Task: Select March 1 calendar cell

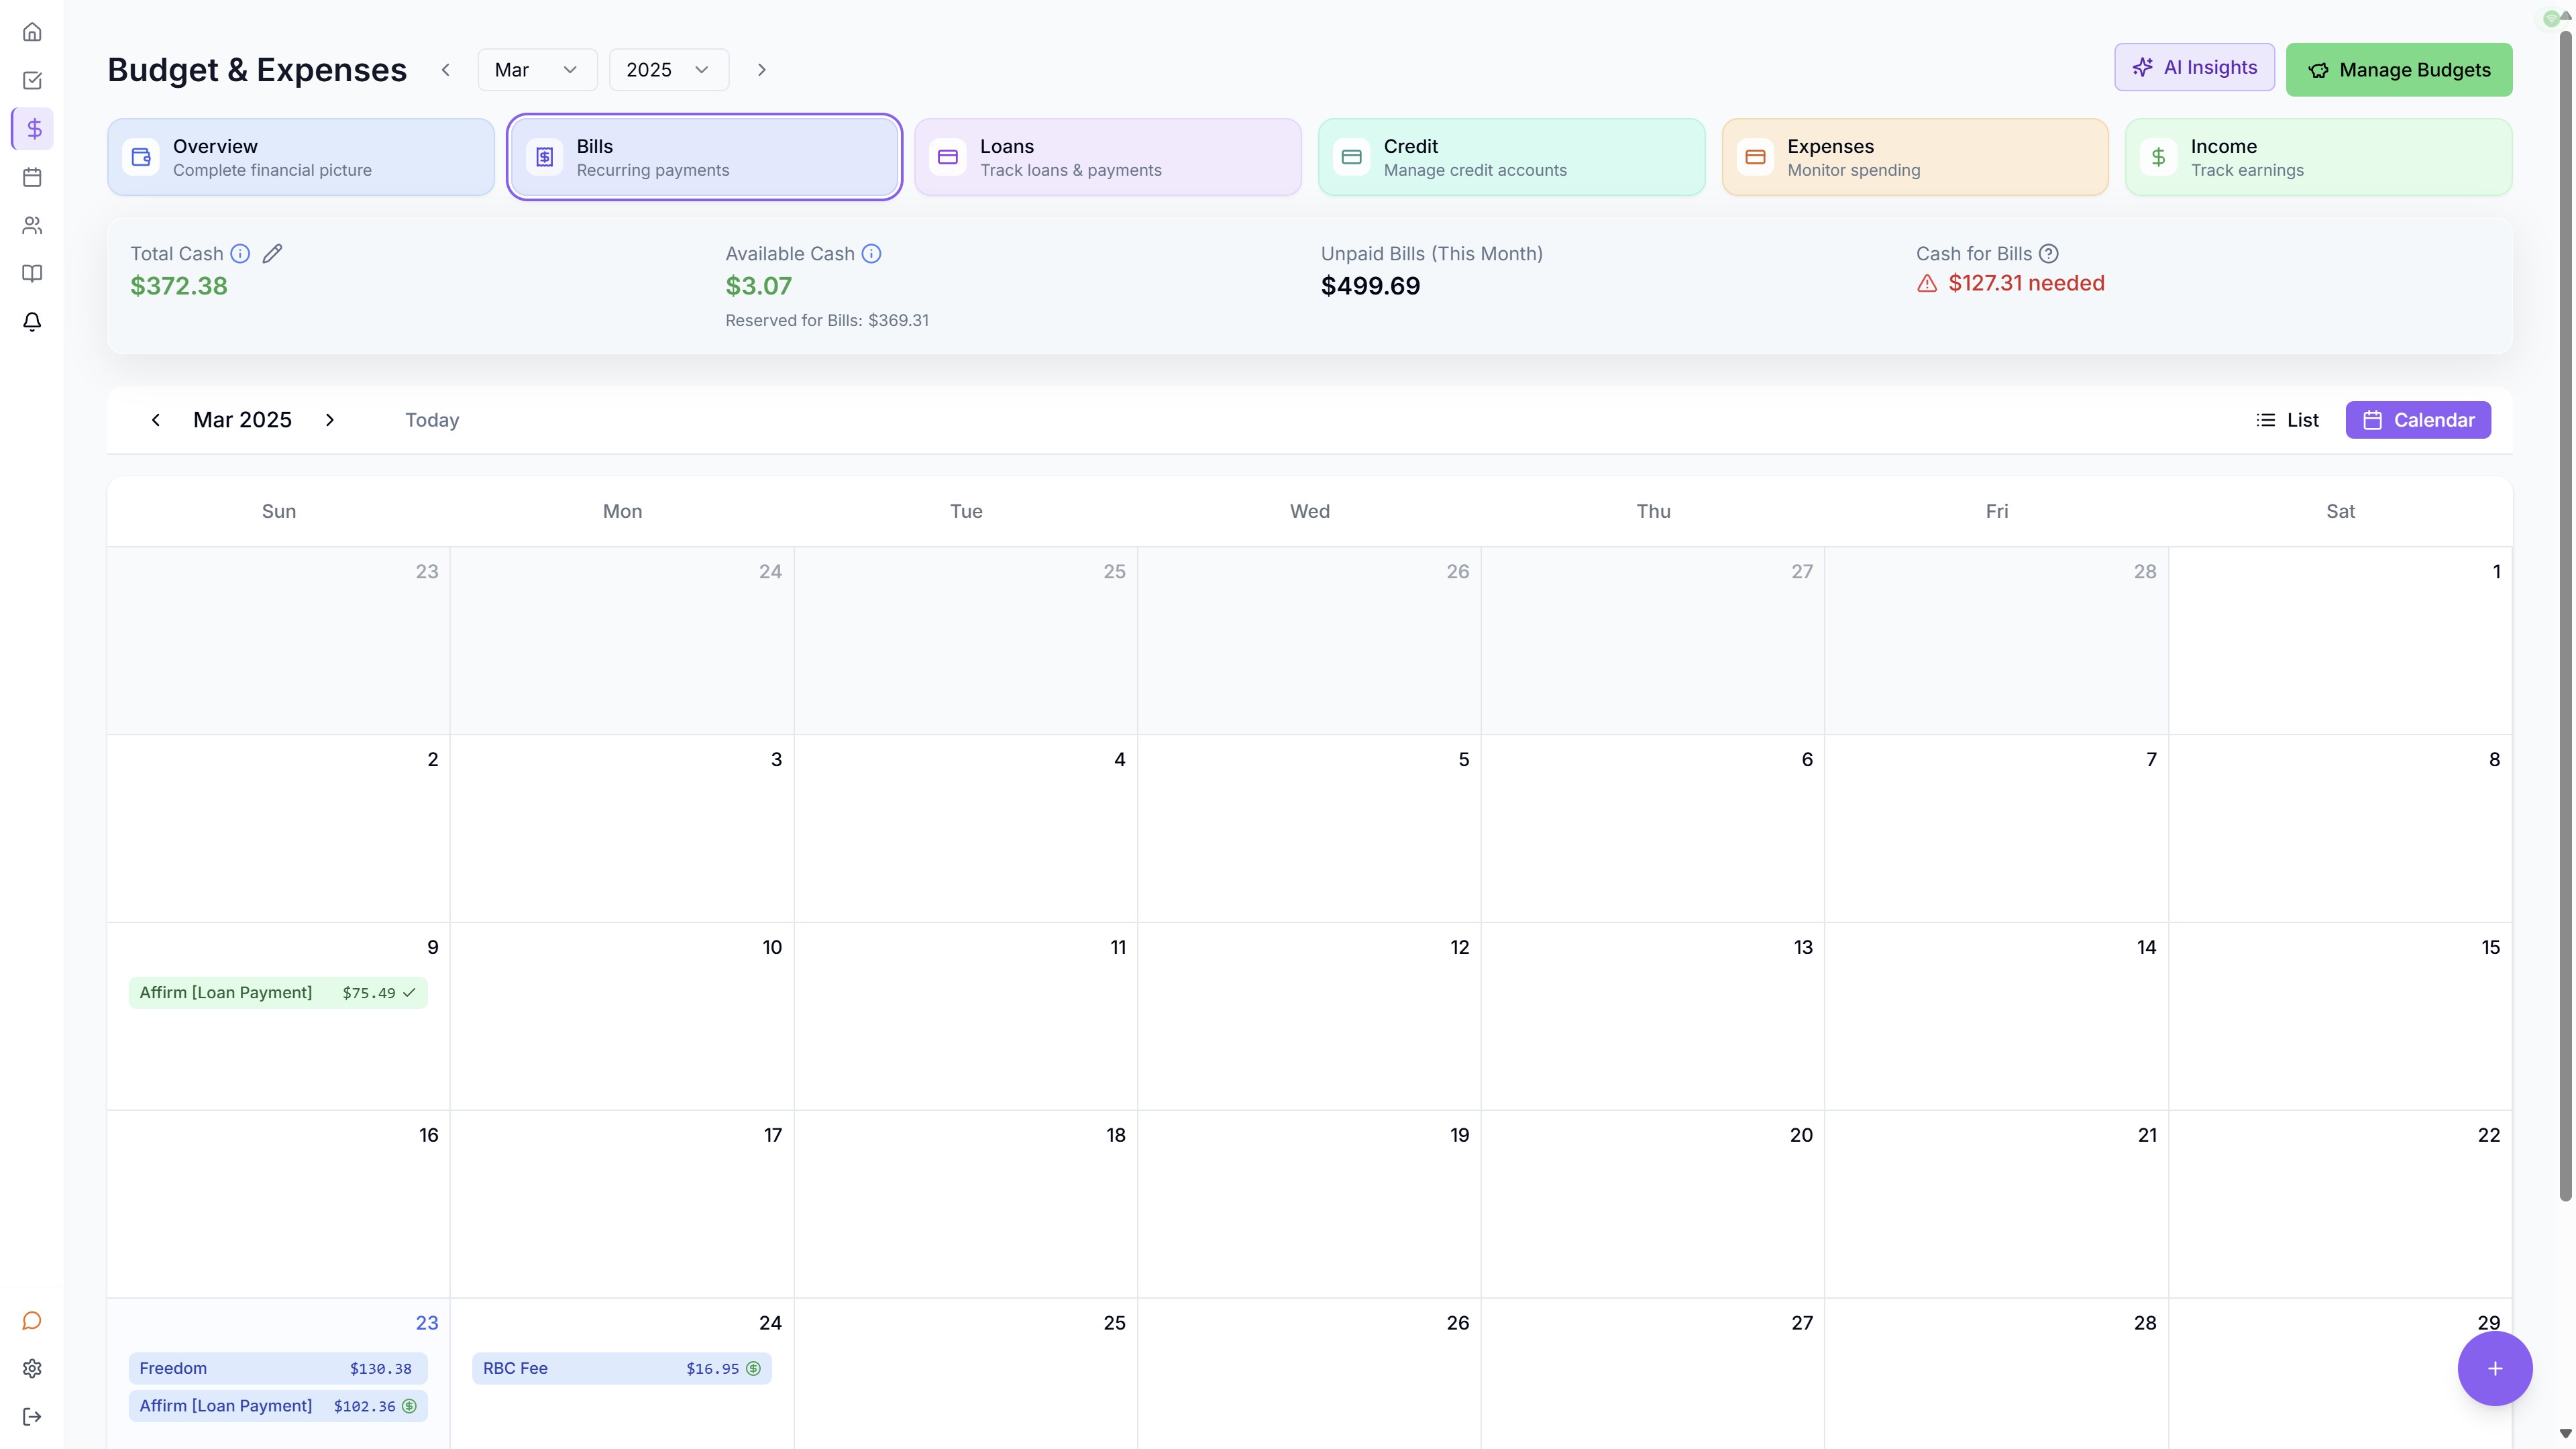Action: coord(2340,640)
